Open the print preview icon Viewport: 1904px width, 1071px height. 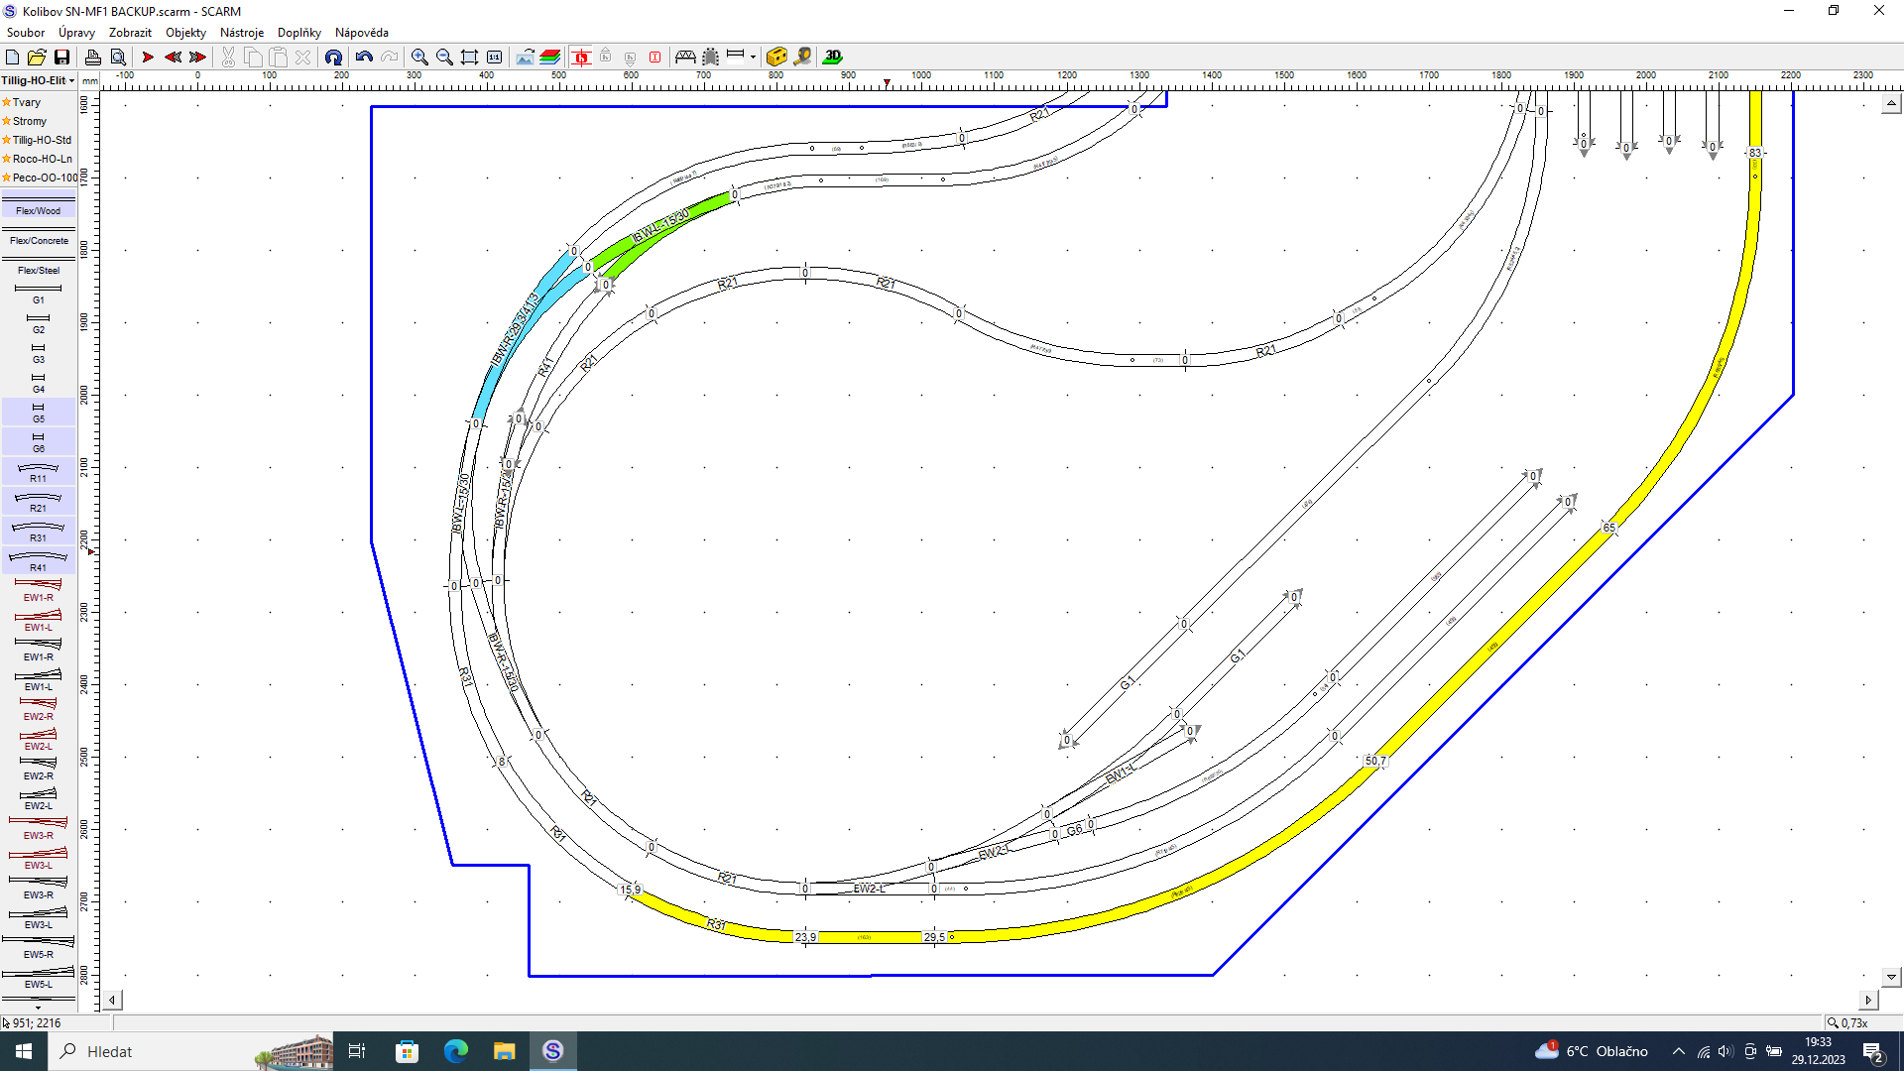[x=118, y=57]
